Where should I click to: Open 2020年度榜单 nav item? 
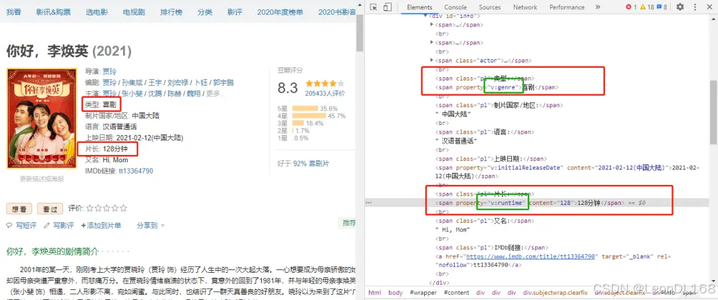281,12
